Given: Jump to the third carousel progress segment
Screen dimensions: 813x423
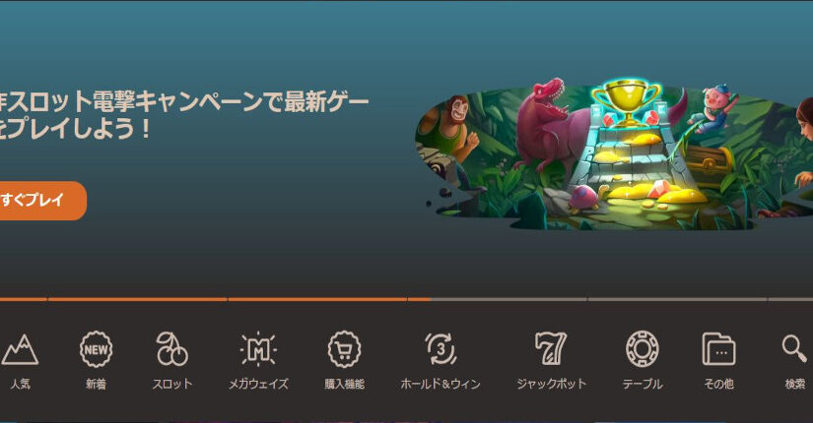Looking at the screenshot, I should pos(317,299).
